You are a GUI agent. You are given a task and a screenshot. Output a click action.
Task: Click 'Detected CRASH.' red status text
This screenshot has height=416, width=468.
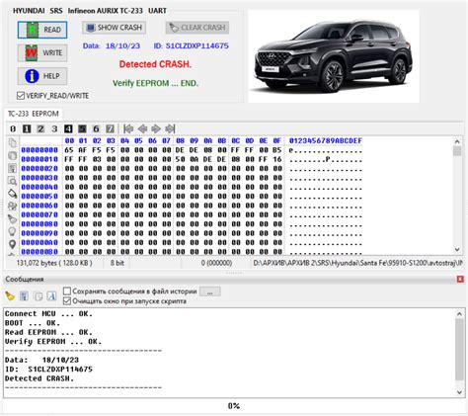click(155, 64)
